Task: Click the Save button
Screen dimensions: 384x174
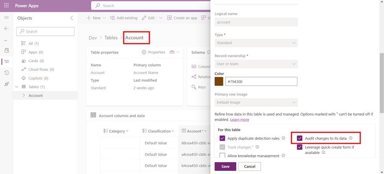Action: [225, 167]
